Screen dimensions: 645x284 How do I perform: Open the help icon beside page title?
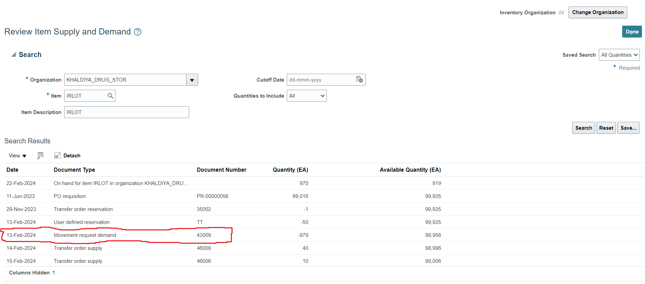pos(138,32)
